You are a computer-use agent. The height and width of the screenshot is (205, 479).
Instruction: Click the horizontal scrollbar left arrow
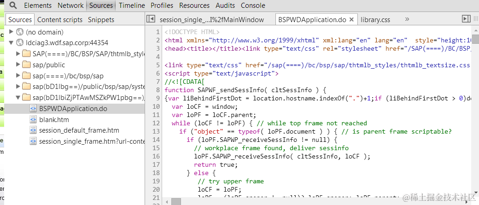tap(167, 202)
